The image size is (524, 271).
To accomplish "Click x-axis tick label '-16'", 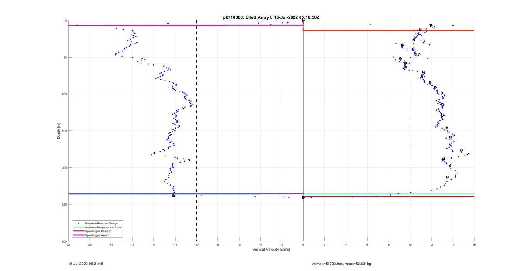I will click(x=132, y=244).
